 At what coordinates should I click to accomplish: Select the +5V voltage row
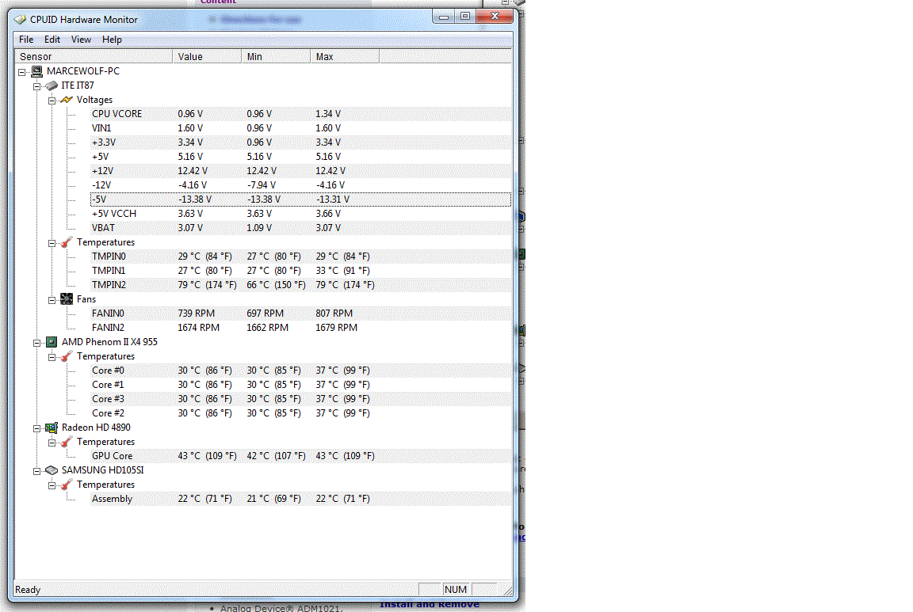pyautogui.click(x=301, y=157)
